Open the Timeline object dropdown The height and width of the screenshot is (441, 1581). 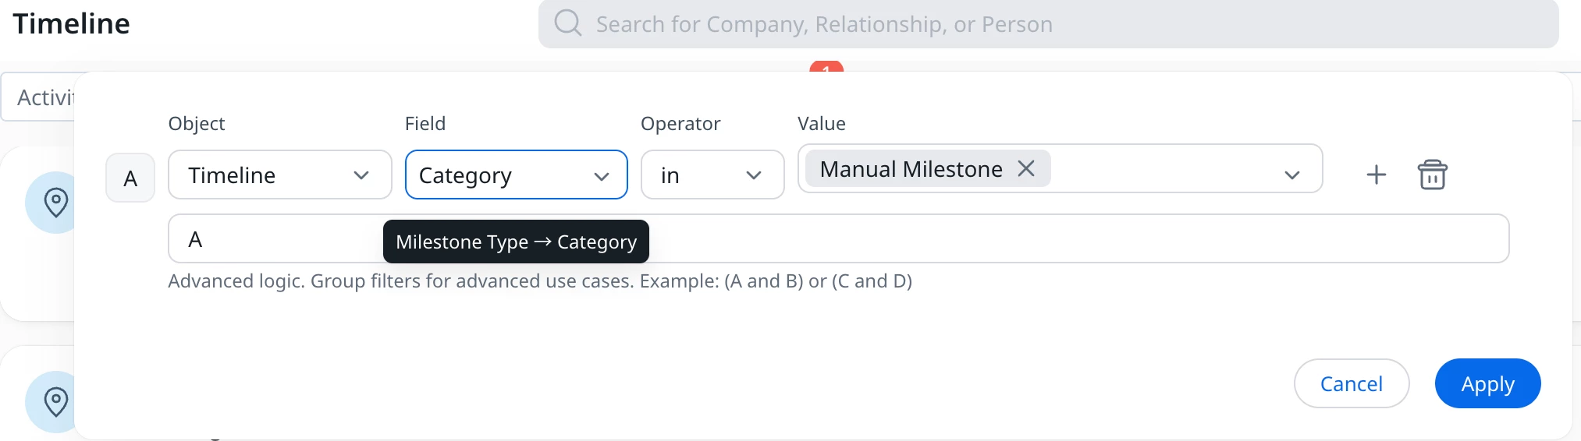pos(279,175)
